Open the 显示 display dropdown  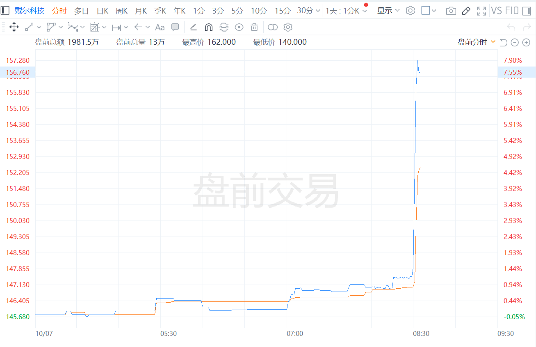pos(388,11)
